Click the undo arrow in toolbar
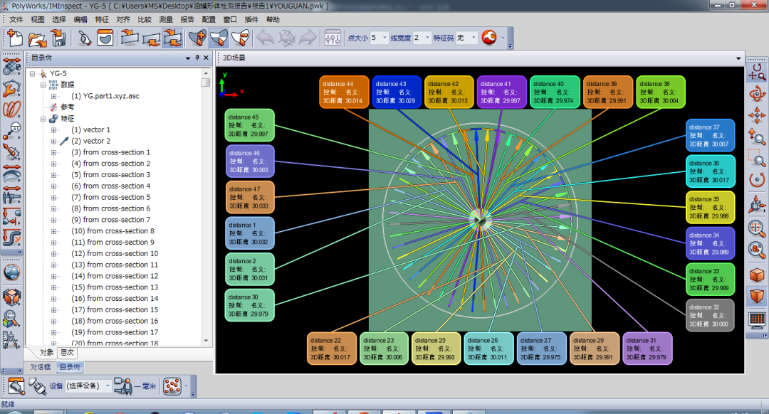Screen dimensions: 769x414 [x=265, y=38]
